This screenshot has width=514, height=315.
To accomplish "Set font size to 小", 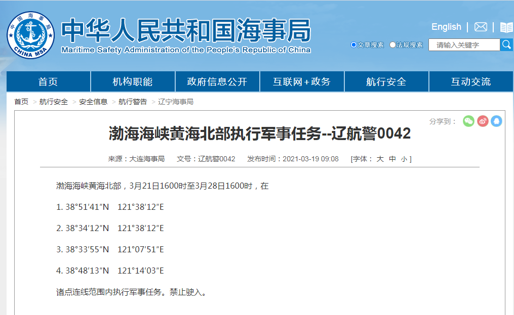I will tap(404, 159).
